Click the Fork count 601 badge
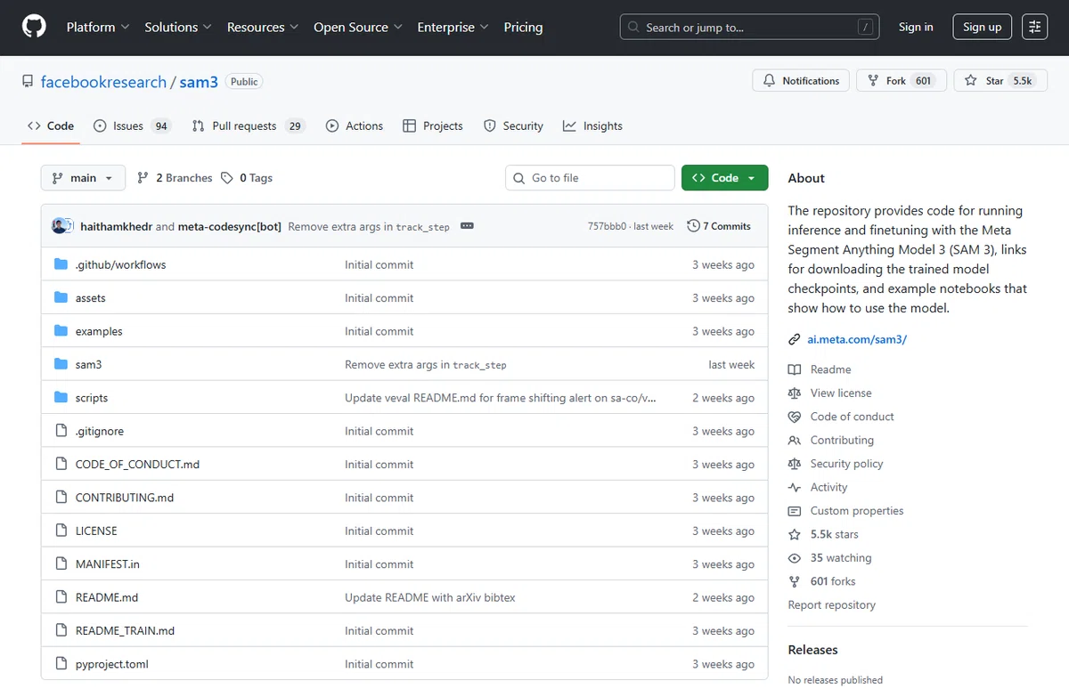 pos(923,81)
